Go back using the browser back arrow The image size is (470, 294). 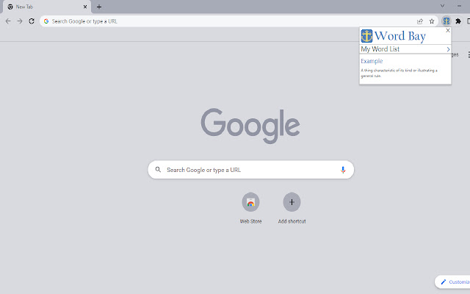click(8, 21)
